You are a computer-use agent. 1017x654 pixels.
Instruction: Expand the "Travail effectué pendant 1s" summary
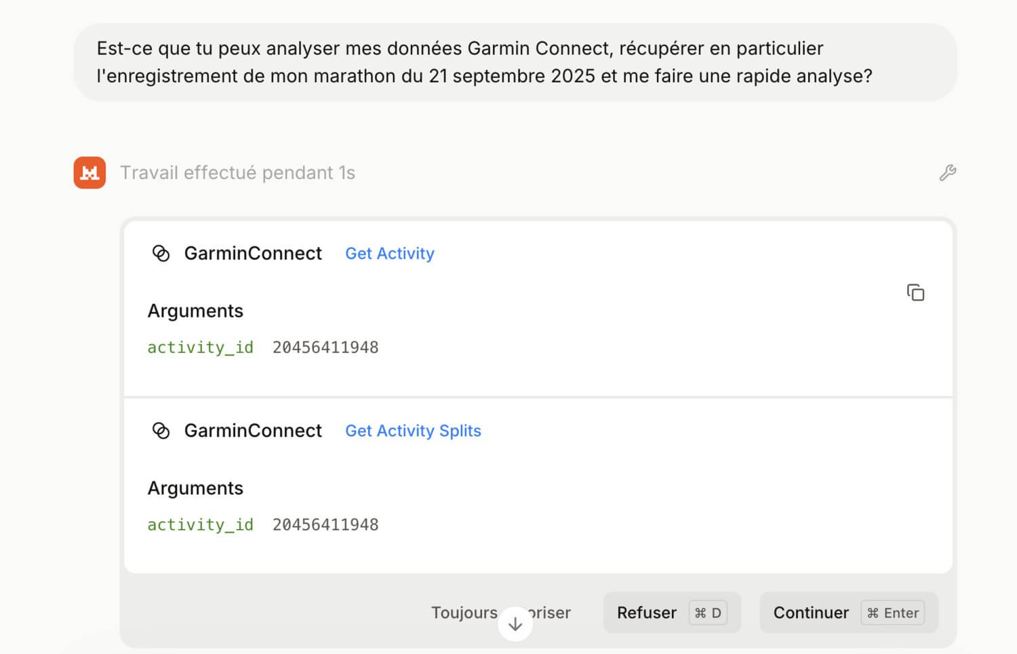tap(237, 173)
